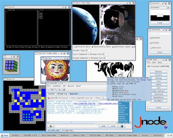Click the send button
Viewport: 173px width, 138px height.
(103, 126)
